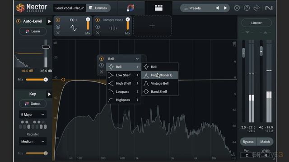The image size is (289, 162).
Task: Click the Nectar logo icon
Action: pos(20,8)
